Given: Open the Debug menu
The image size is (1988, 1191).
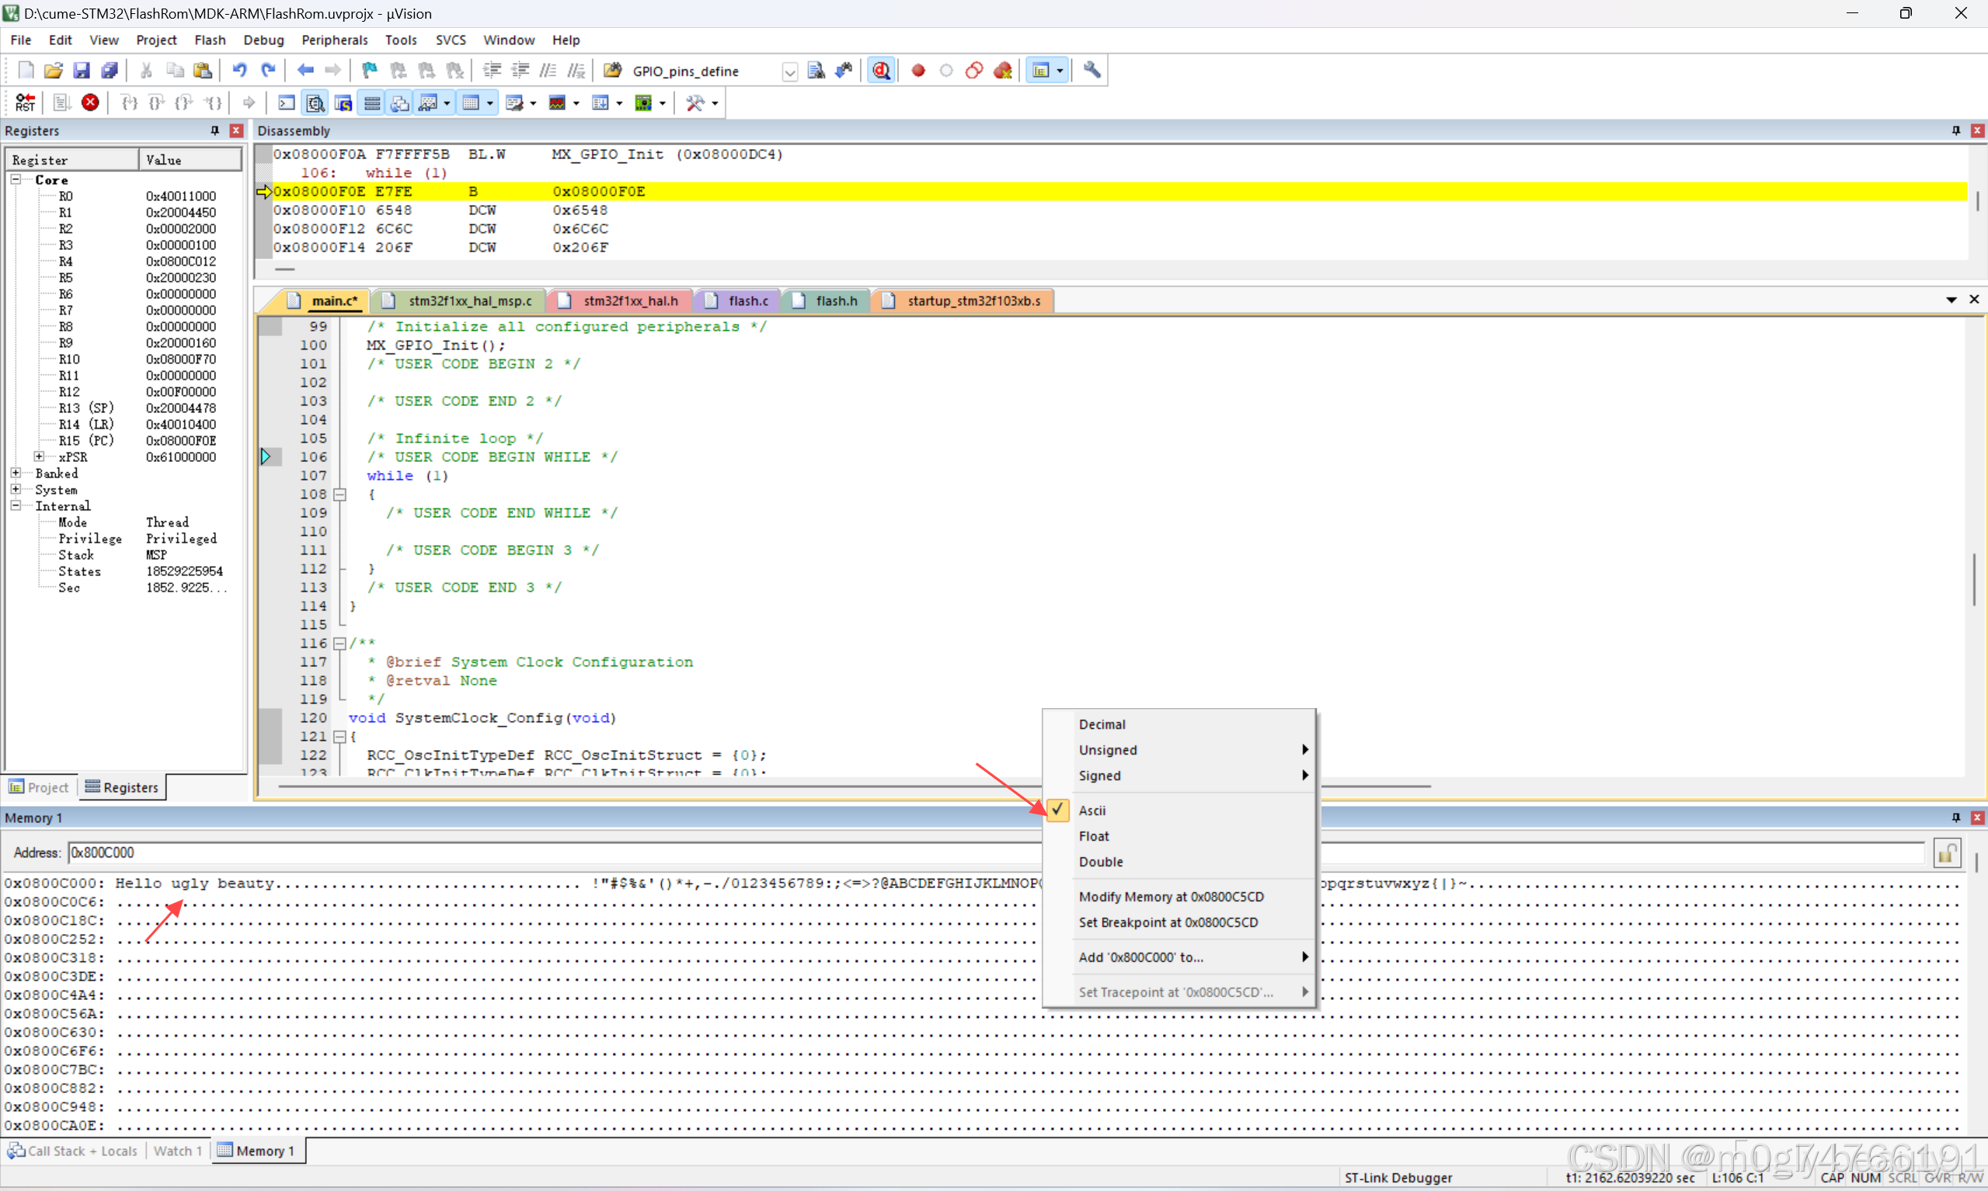Looking at the screenshot, I should click(263, 40).
